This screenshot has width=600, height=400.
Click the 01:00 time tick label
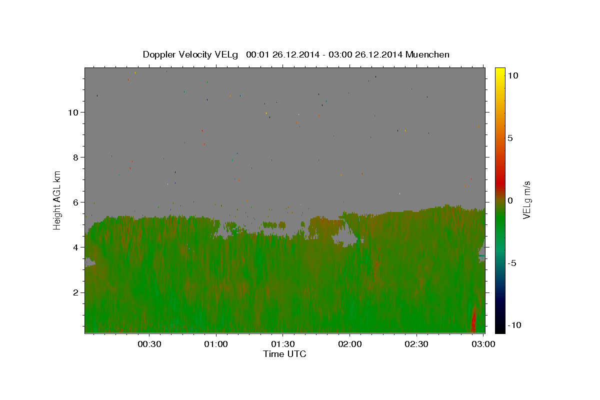coord(216,344)
